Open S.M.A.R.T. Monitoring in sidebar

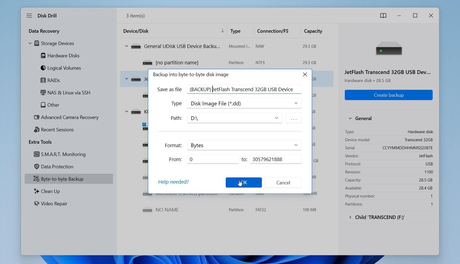(x=63, y=154)
